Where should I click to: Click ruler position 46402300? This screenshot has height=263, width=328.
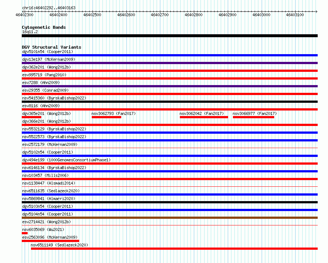tap(24, 15)
